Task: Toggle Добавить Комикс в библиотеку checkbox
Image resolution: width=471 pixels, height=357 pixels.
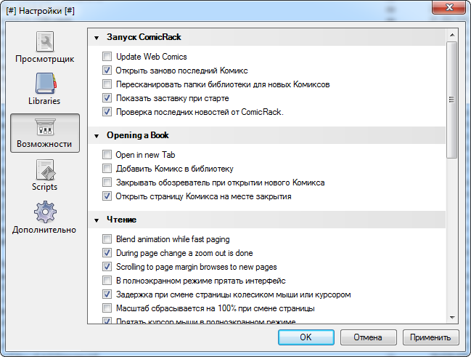Action: 107,169
